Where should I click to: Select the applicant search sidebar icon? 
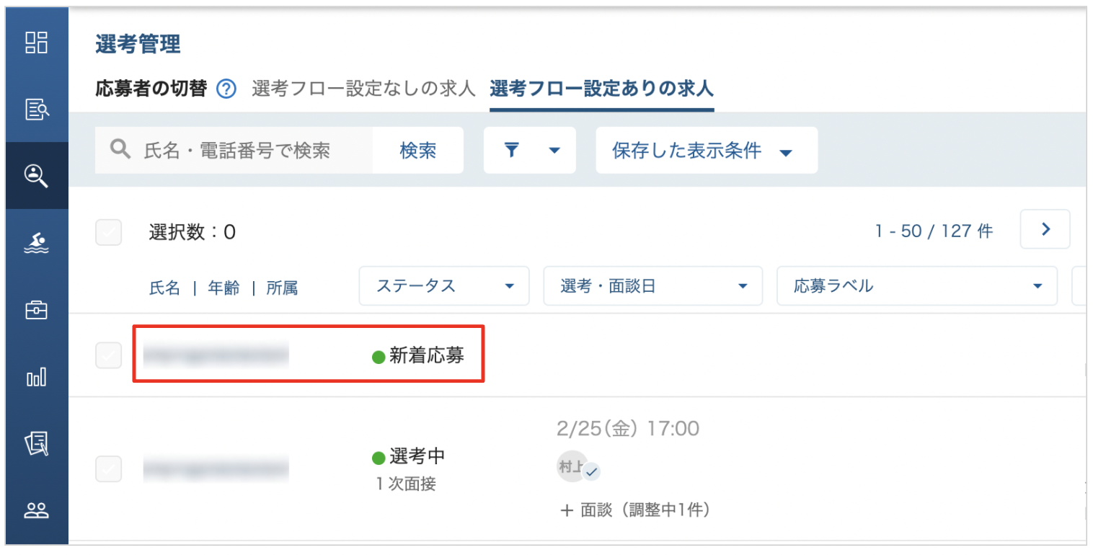(36, 175)
